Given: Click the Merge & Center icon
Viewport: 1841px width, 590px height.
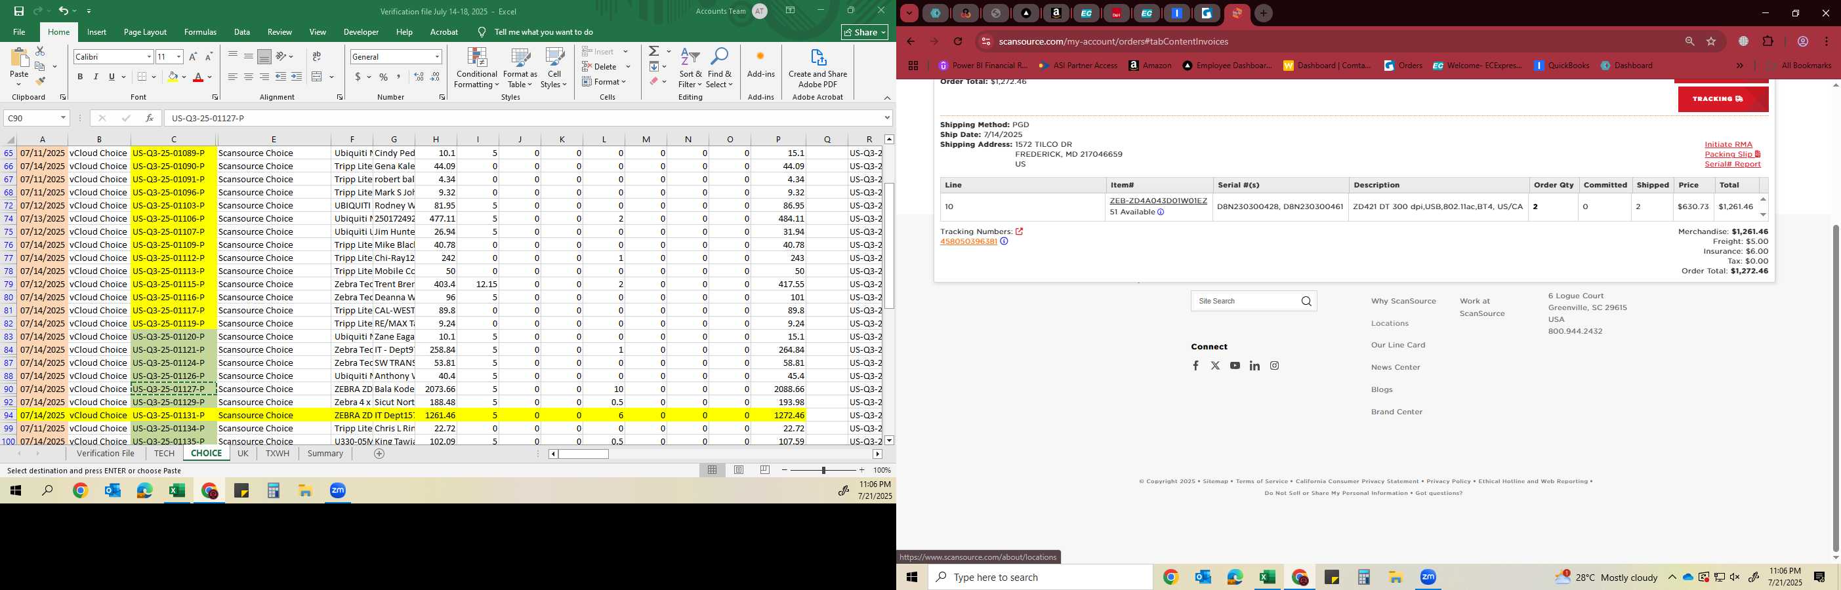Looking at the screenshot, I should coord(318,77).
